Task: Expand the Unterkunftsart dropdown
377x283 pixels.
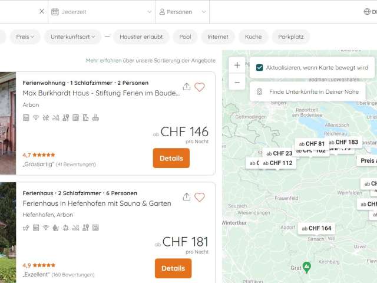Action: point(72,37)
